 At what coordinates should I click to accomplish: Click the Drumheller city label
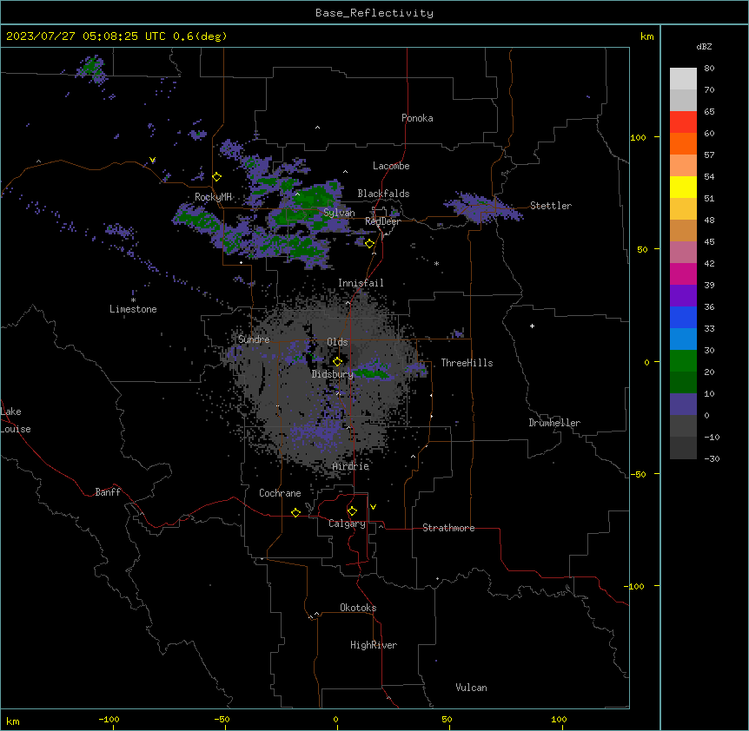(554, 423)
